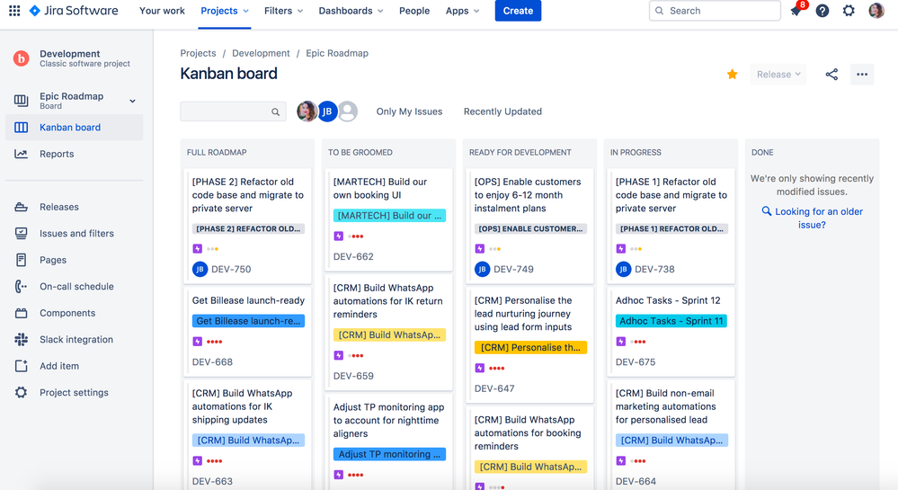Open issue key DEV-675
Image resolution: width=898 pixels, height=490 pixels.
point(636,362)
